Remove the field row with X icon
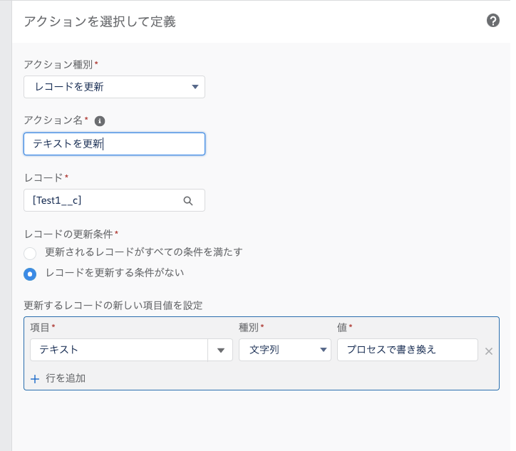Viewport: 516px width, 451px height. click(x=489, y=351)
